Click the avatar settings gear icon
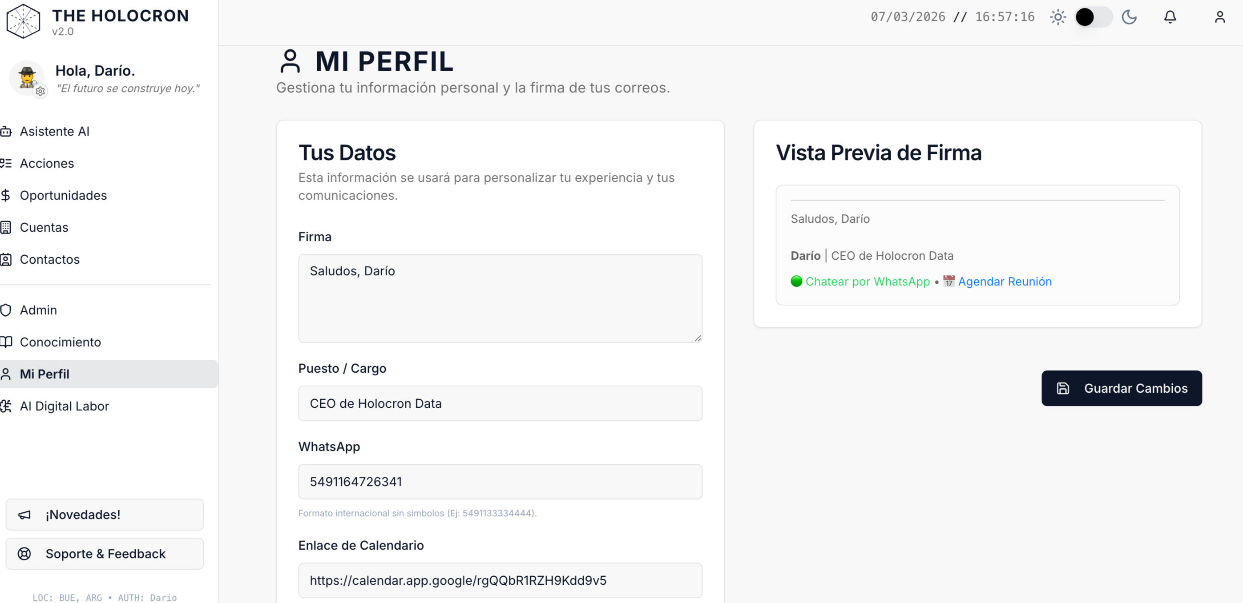This screenshot has width=1243, height=603. coord(40,91)
